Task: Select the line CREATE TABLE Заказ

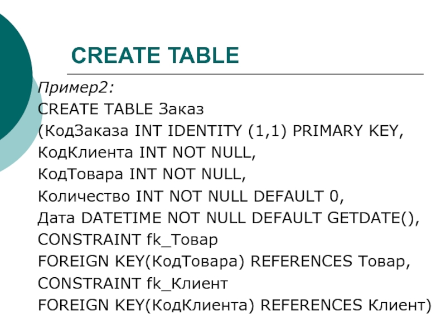Action: pyautogui.click(x=121, y=109)
